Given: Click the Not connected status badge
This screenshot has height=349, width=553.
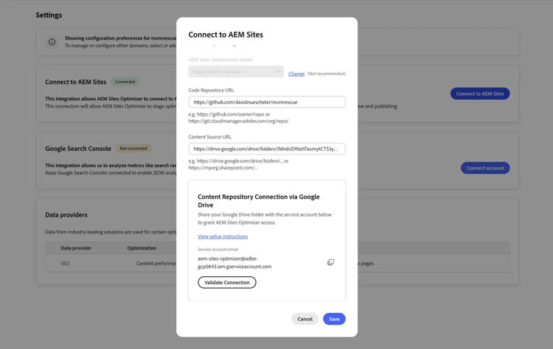Looking at the screenshot, I should coord(133,148).
